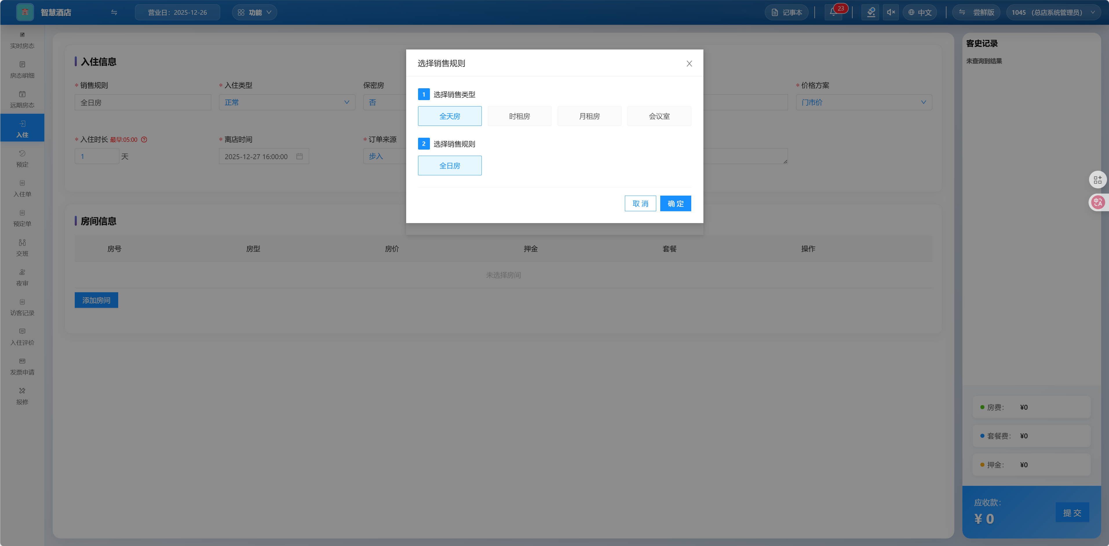This screenshot has height=546, width=1109.
Task: Click the muted speaker icon
Action: [891, 12]
